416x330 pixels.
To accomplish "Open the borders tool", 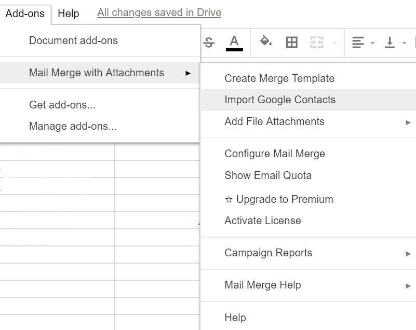I will click(x=292, y=42).
